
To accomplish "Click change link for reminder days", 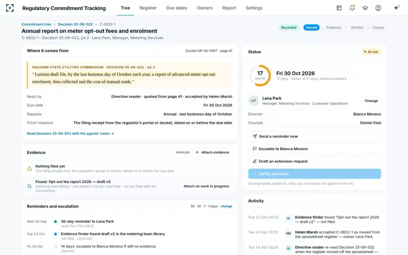I will 226,206.
